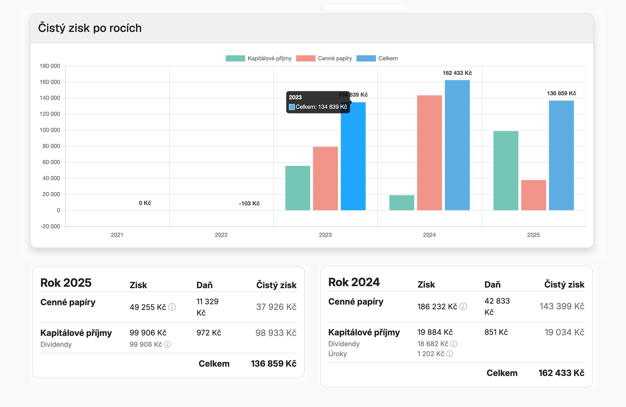626x407 pixels.
Task: Click the Rok 2024 heading
Action: [354, 282]
